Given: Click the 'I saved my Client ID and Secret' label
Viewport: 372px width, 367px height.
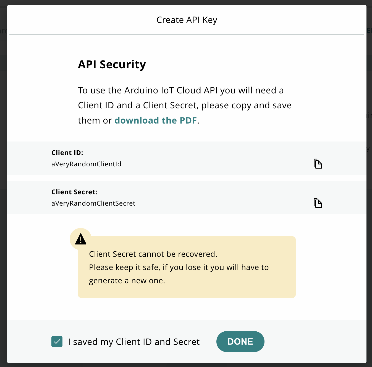Looking at the screenshot, I should click(x=134, y=342).
